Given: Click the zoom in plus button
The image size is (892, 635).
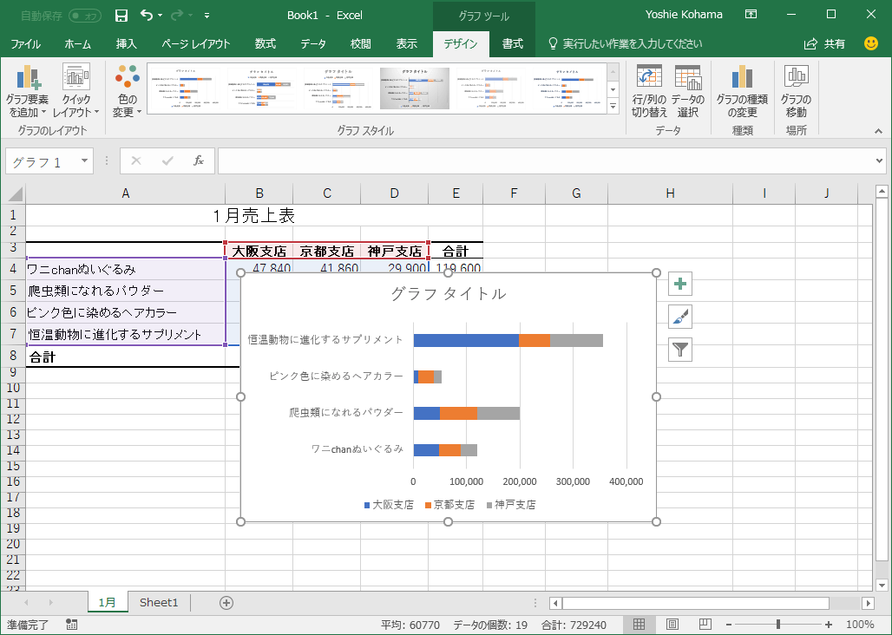Looking at the screenshot, I should (829, 625).
